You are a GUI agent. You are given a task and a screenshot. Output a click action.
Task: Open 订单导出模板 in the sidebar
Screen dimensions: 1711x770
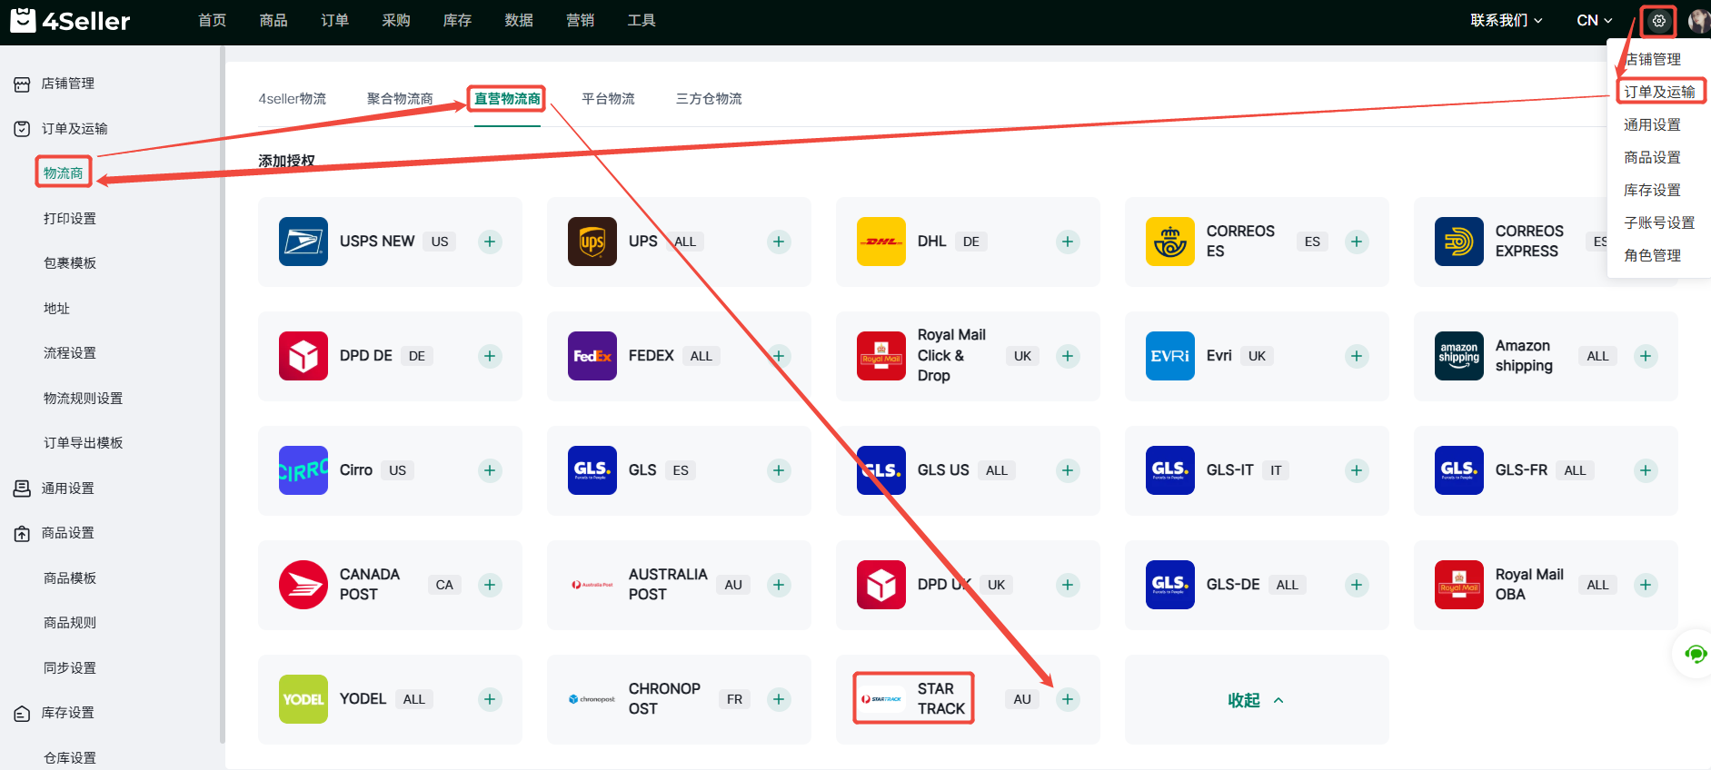[x=83, y=443]
